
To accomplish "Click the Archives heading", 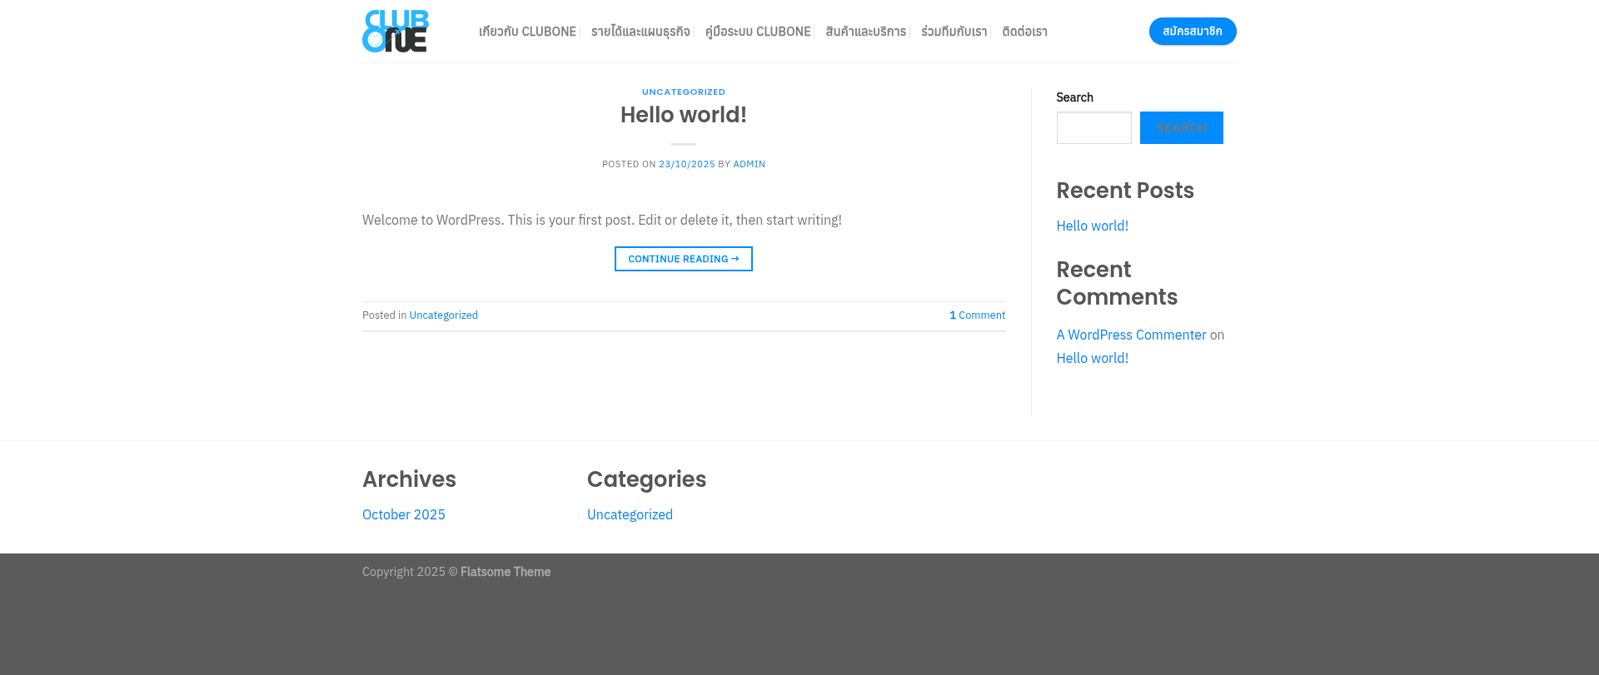I will coord(409,479).
